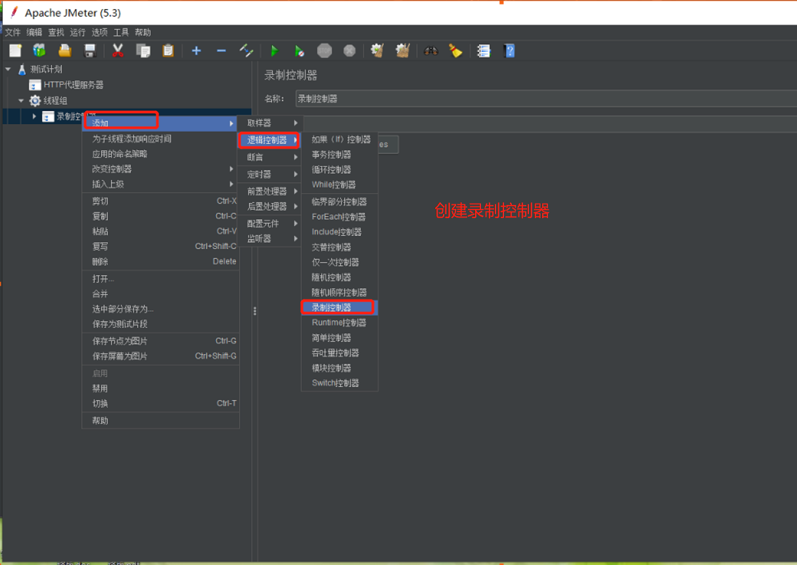
Task: Click the Help question-mark toolbar icon
Action: [x=509, y=51]
